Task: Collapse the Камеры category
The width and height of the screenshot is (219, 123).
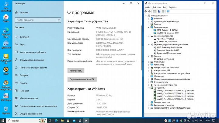Action: (149, 56)
